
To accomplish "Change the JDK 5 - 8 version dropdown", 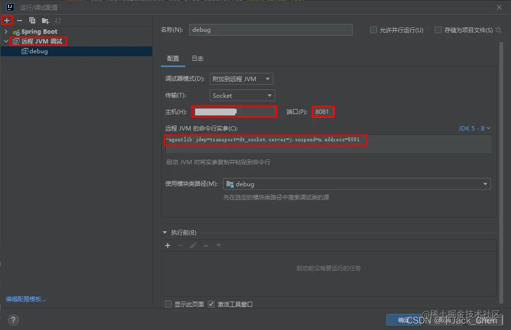I will 474,128.
